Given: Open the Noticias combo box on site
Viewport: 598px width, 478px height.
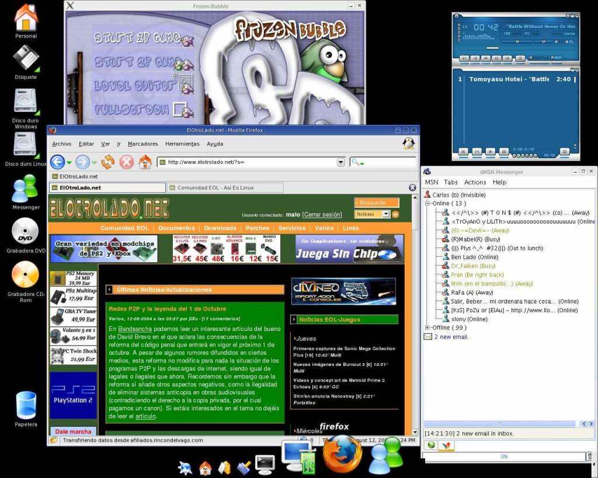Looking at the screenshot, I should click(372, 214).
